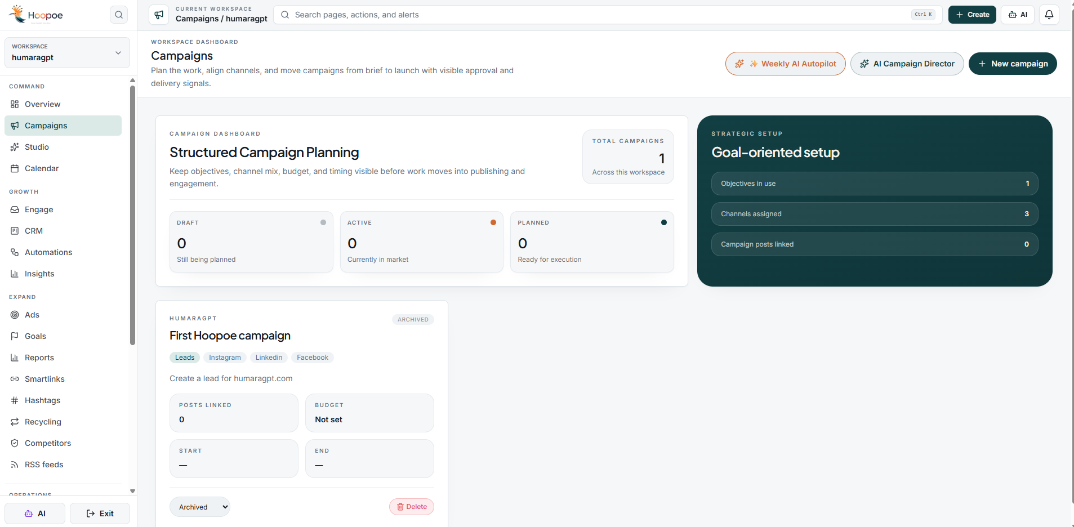
Task: Click the bottom sidebar AI button
Action: point(35,513)
